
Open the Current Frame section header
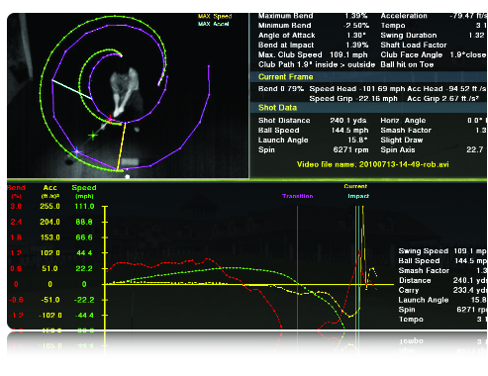point(286,77)
